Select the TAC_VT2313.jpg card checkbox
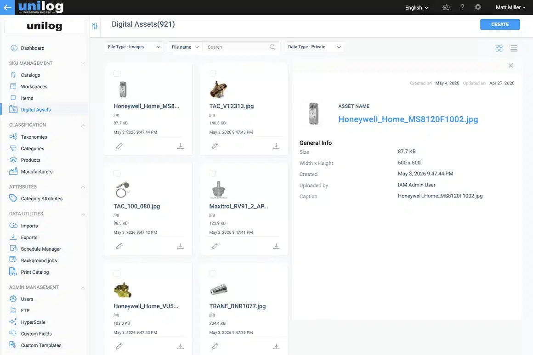533x355 pixels. pos(213,73)
